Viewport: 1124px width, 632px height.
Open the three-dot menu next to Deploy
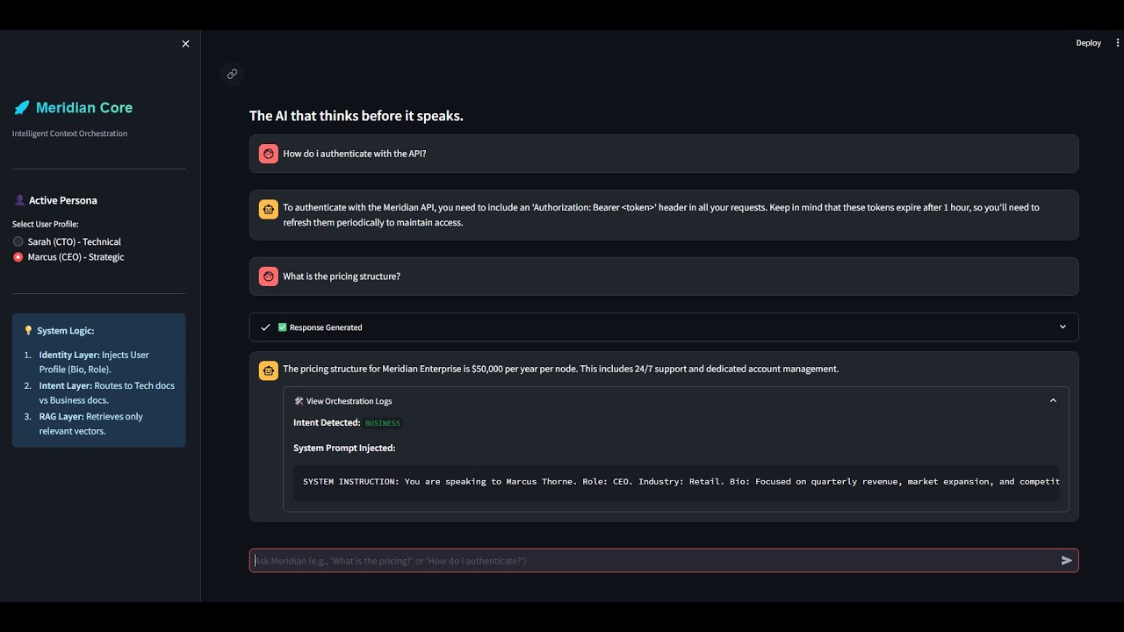(1118, 43)
